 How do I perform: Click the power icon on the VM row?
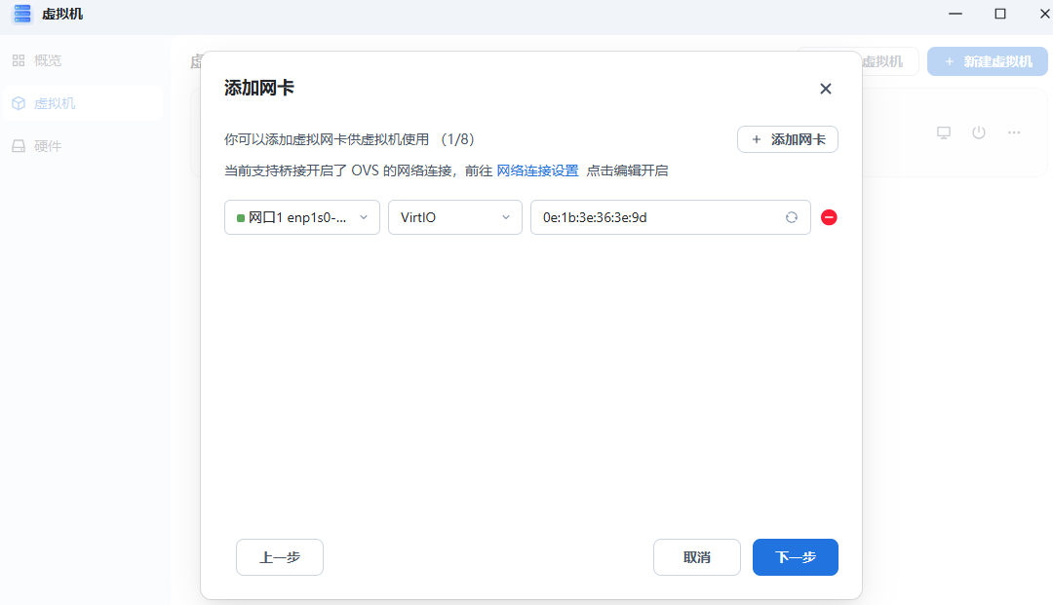[x=978, y=132]
